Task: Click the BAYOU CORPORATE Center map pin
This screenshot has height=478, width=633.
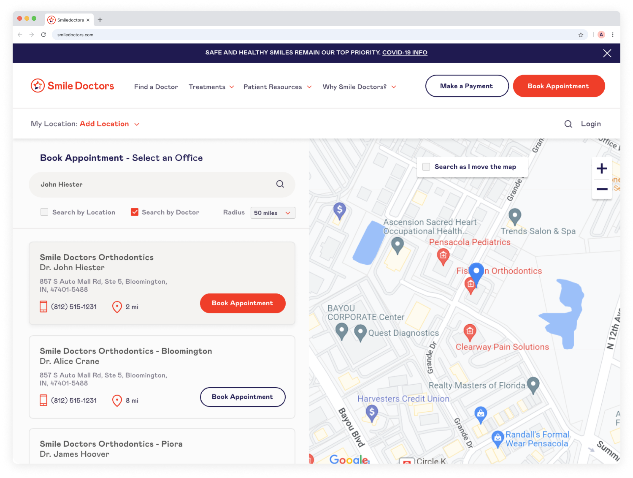Action: point(342,331)
